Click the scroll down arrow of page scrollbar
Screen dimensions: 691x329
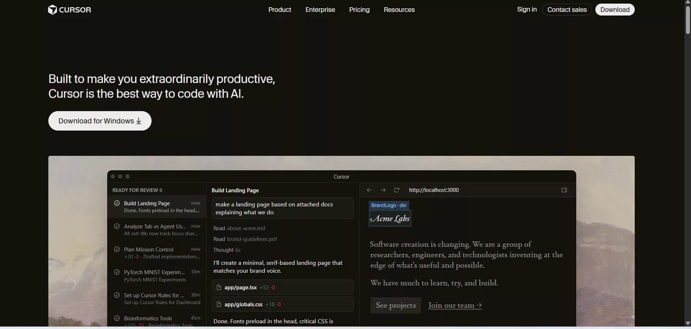pos(688,323)
